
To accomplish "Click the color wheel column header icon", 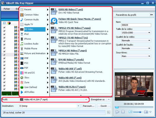I will click(x=9, y=23).
